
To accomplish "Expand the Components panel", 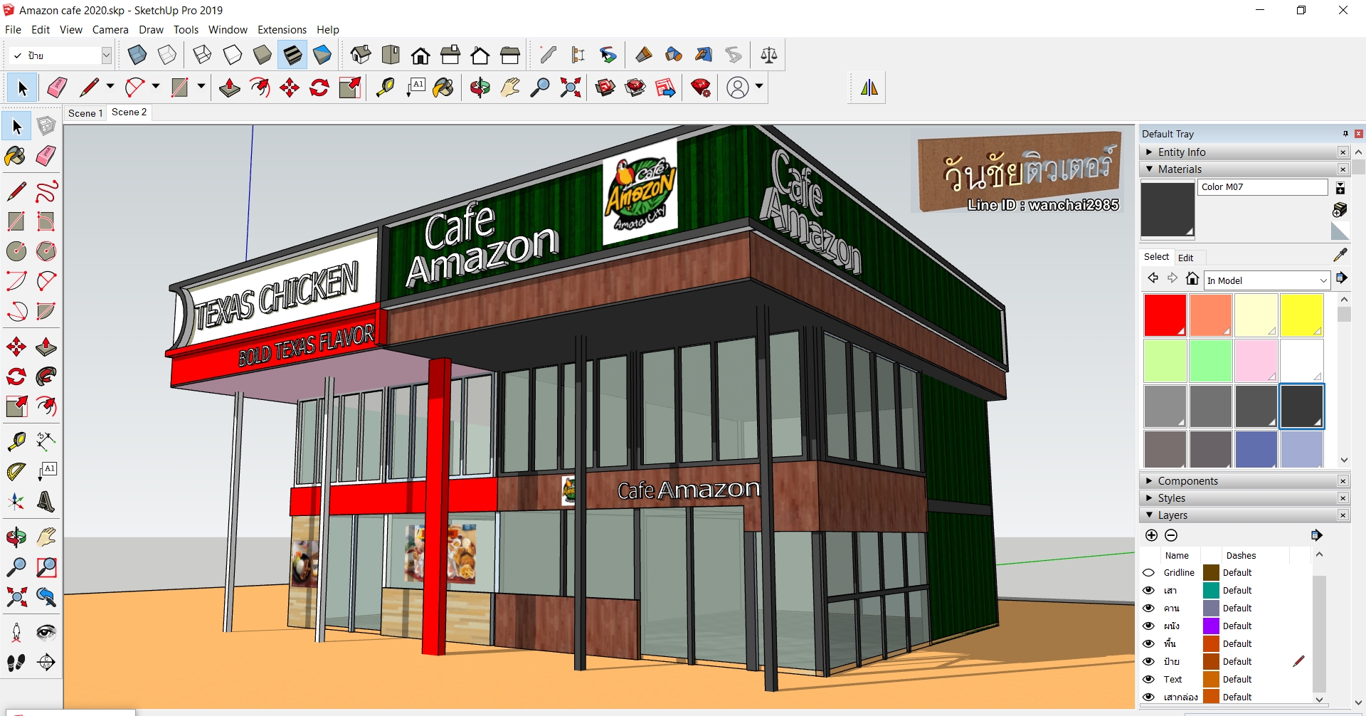I will (1149, 481).
